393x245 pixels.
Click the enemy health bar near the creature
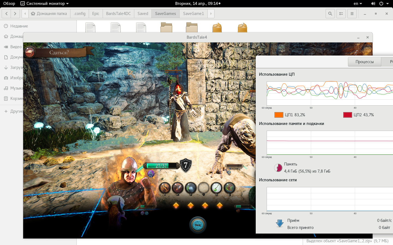[x=234, y=166]
